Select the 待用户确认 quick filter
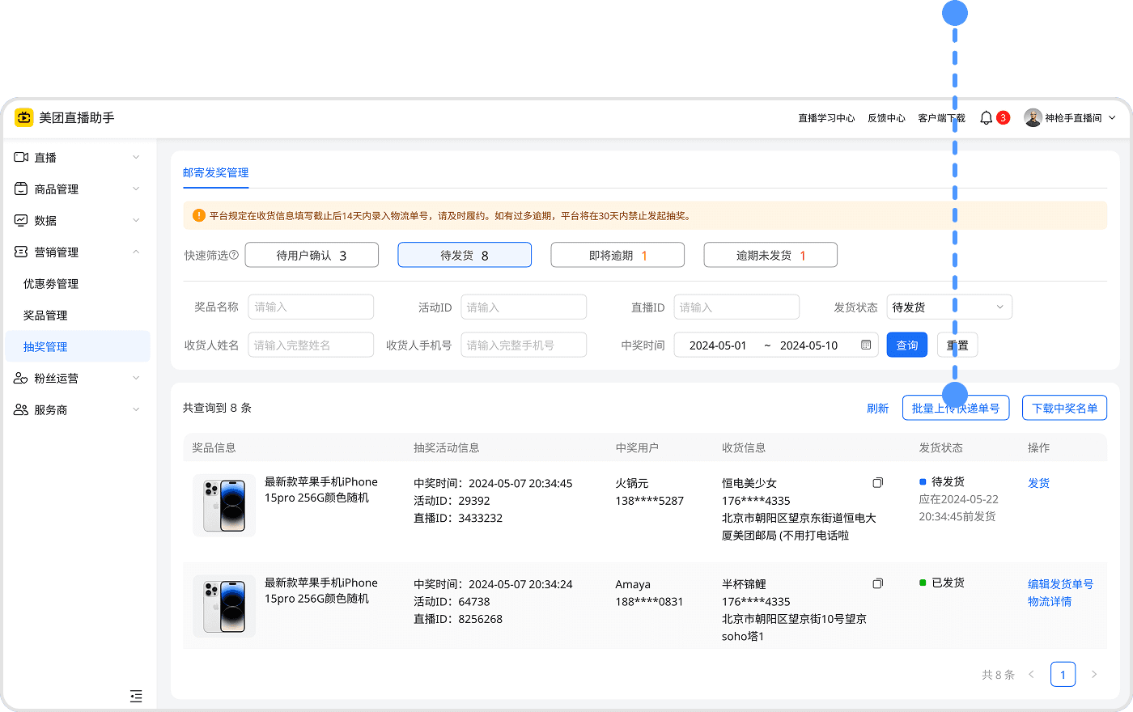 (312, 255)
